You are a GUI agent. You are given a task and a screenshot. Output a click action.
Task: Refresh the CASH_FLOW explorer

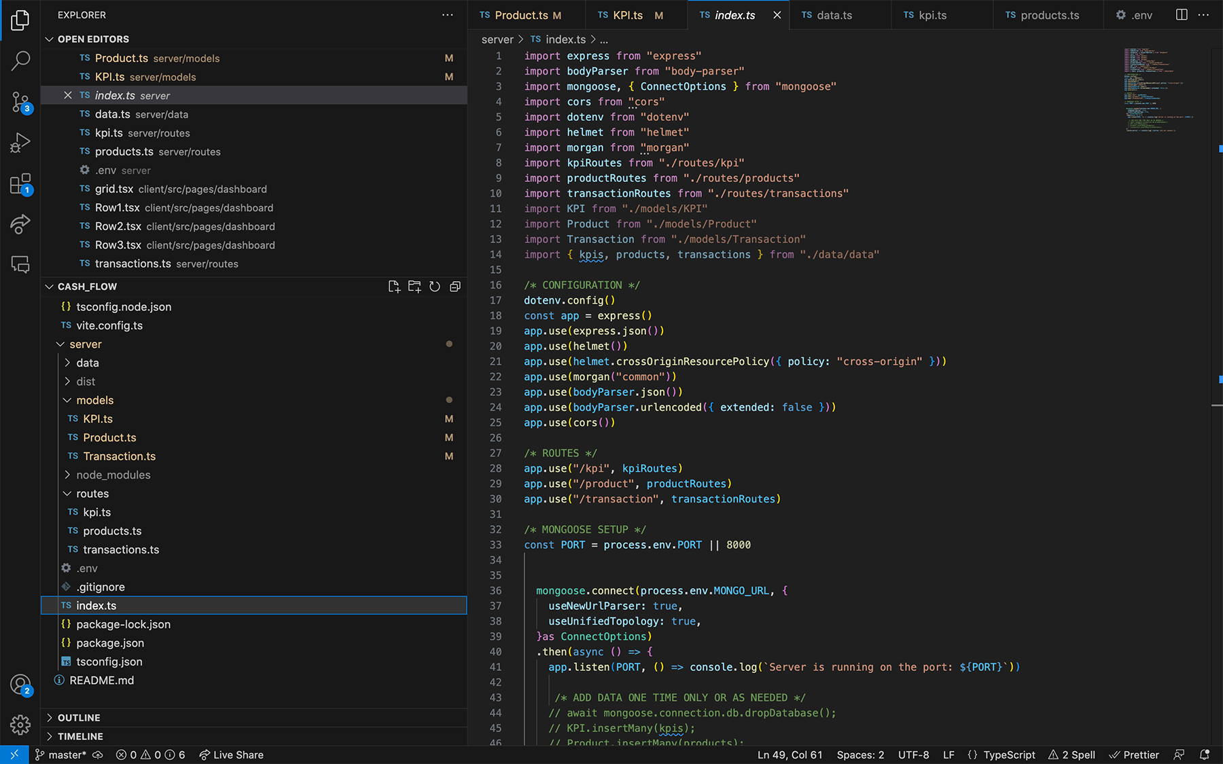point(435,287)
